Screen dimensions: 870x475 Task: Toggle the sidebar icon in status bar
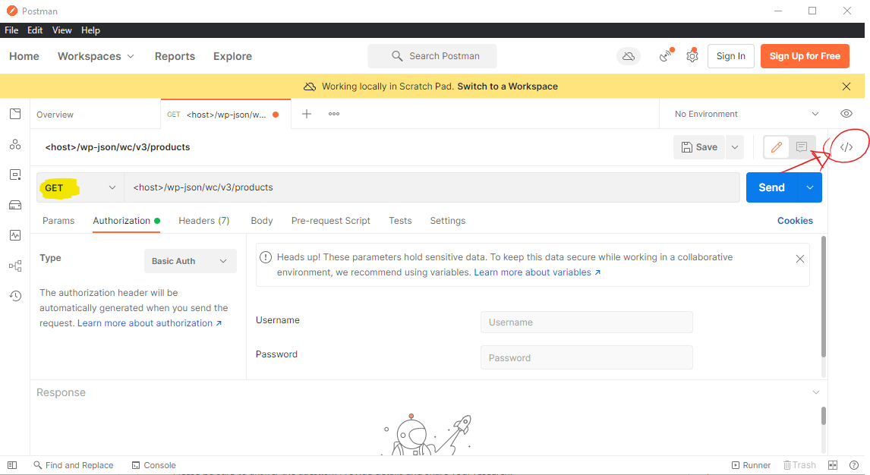coord(12,465)
